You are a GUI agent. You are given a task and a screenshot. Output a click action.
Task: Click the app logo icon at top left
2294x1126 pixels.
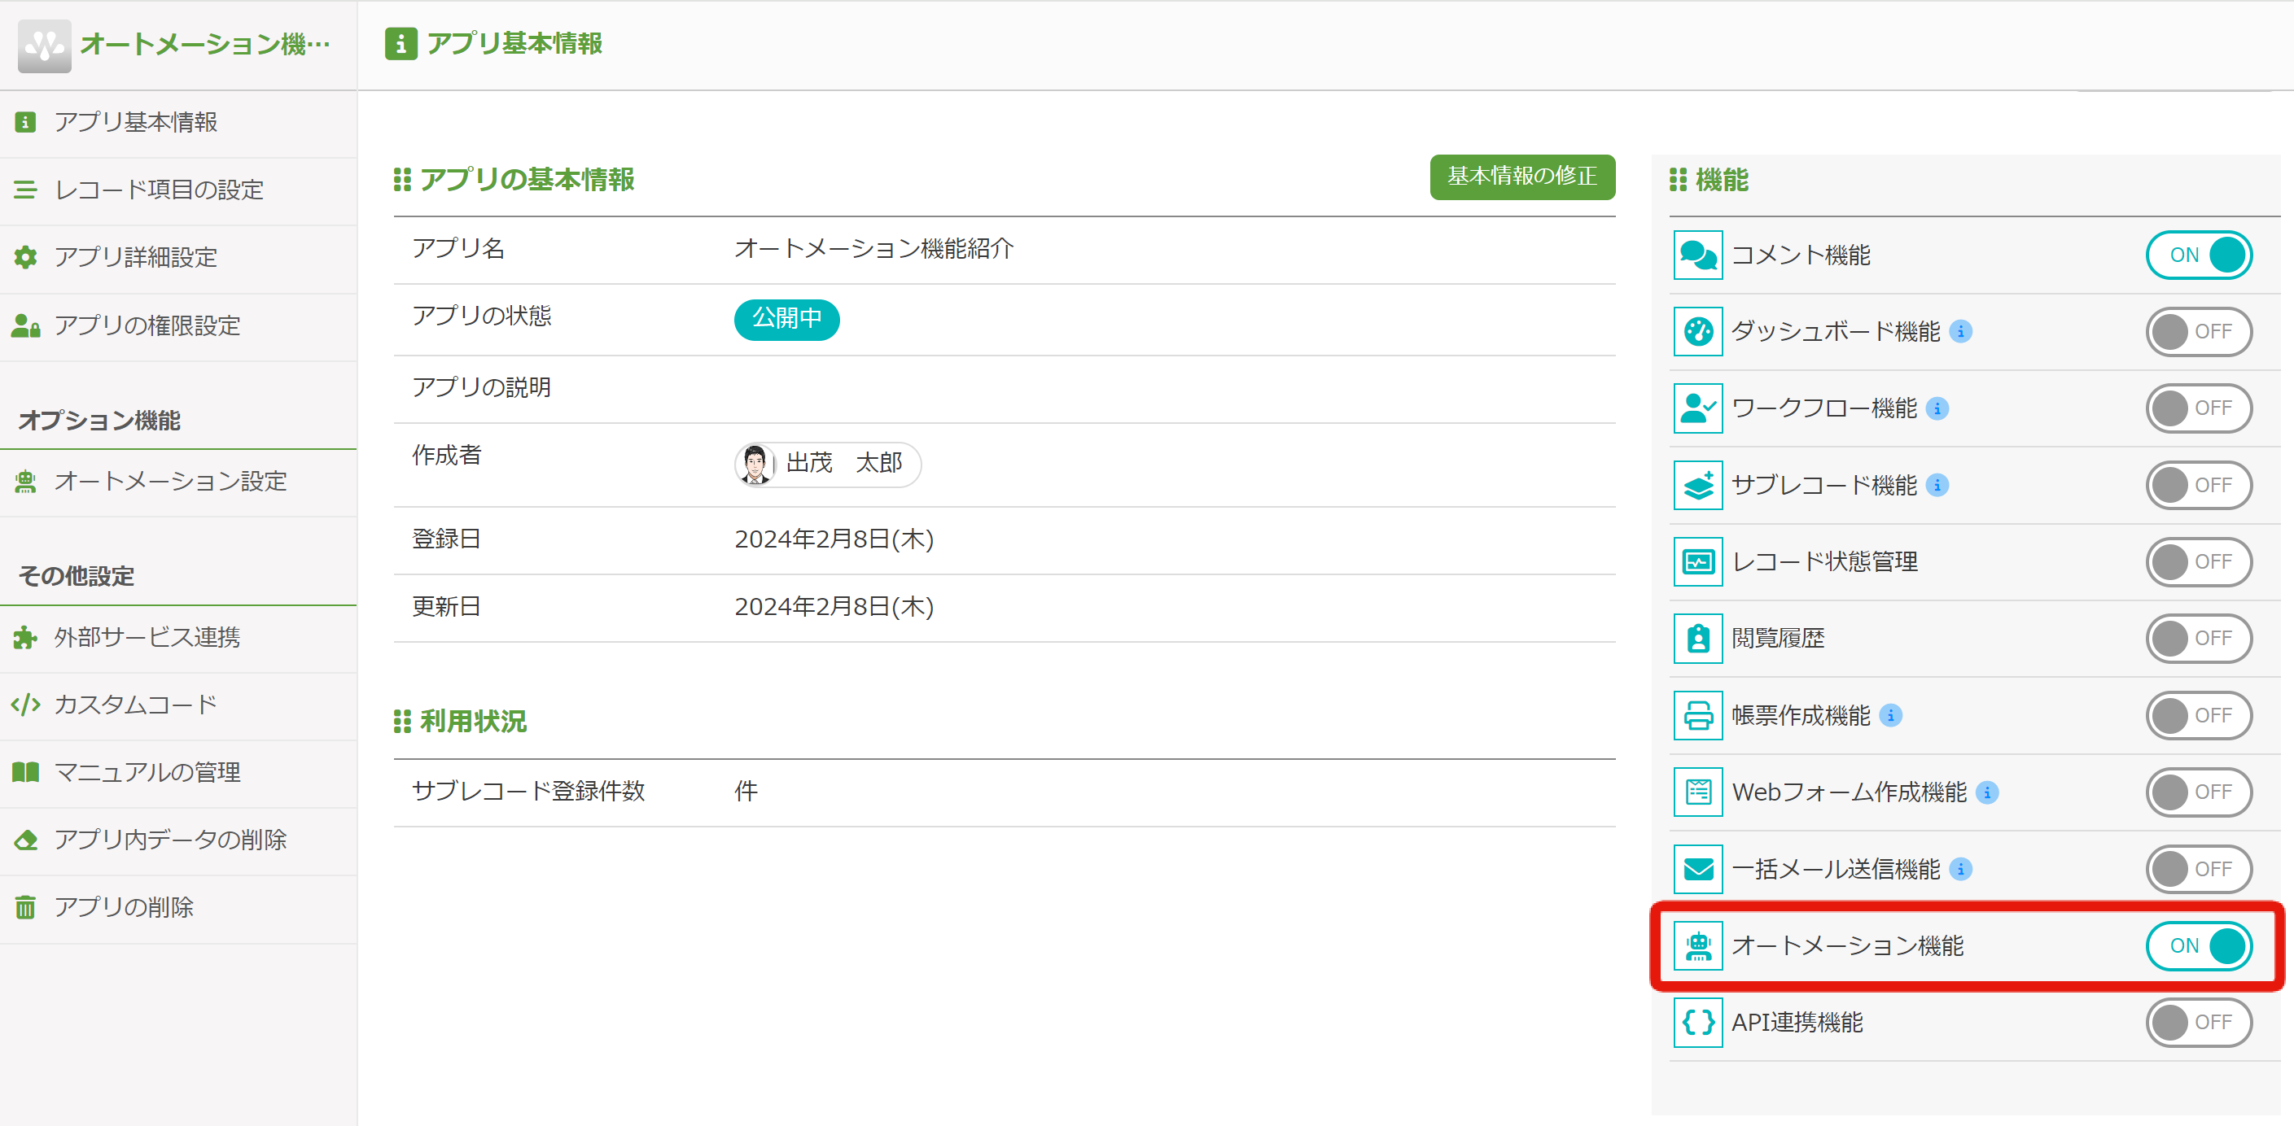click(x=44, y=45)
